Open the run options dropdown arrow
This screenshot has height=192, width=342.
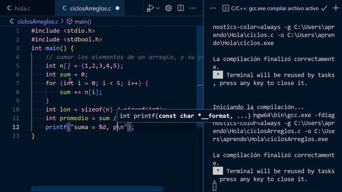pyautogui.click(x=158, y=9)
